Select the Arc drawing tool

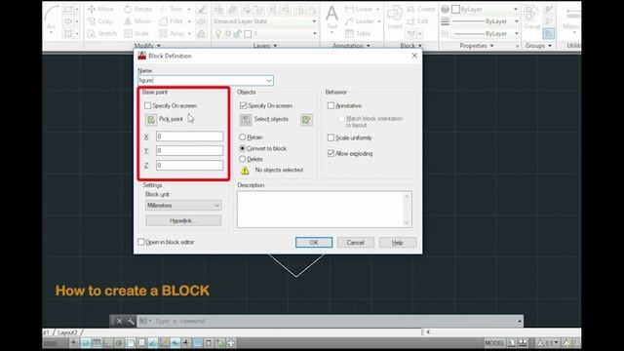pyautogui.click(x=52, y=17)
